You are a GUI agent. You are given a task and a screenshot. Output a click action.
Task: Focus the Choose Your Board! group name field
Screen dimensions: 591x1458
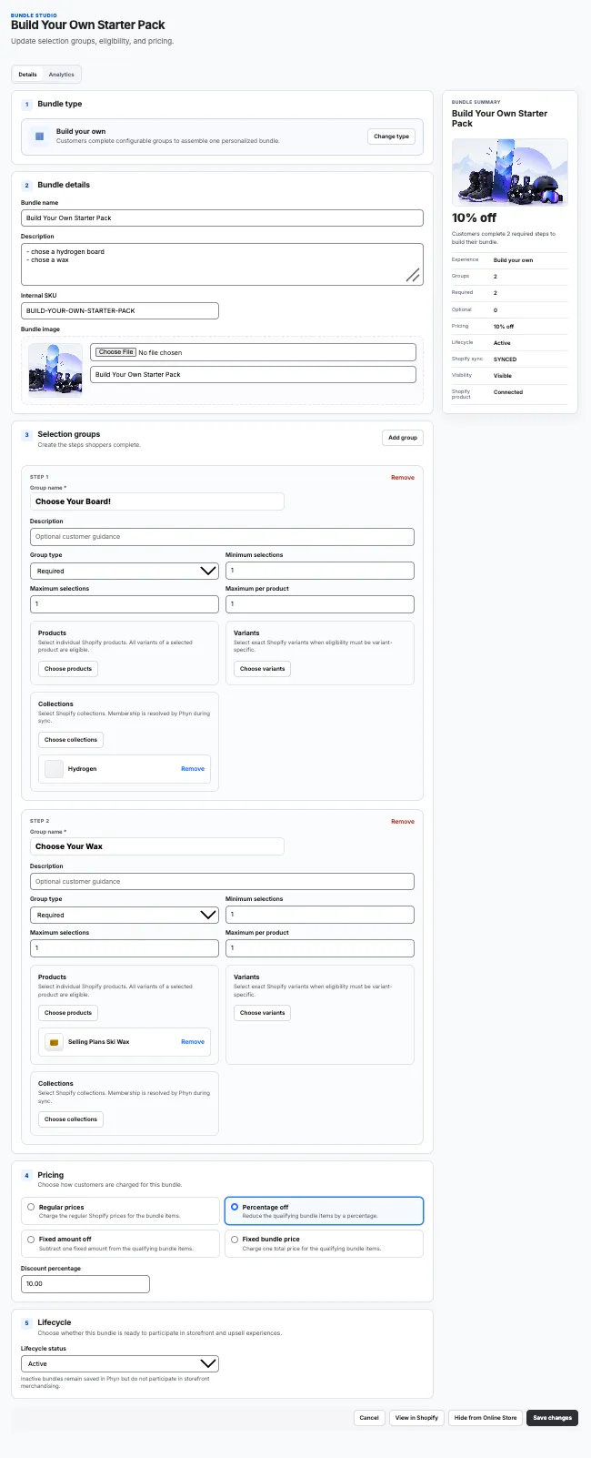pos(157,501)
